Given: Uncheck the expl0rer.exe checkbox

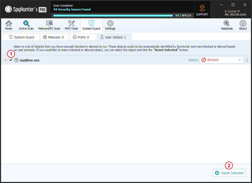Looking at the screenshot, I should 11,60.
